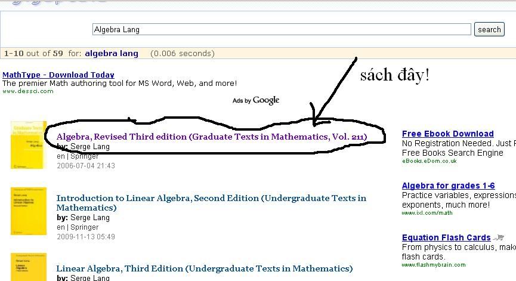Click the date 2006-07-04 21:43
The height and width of the screenshot is (281, 516).
[85, 165]
